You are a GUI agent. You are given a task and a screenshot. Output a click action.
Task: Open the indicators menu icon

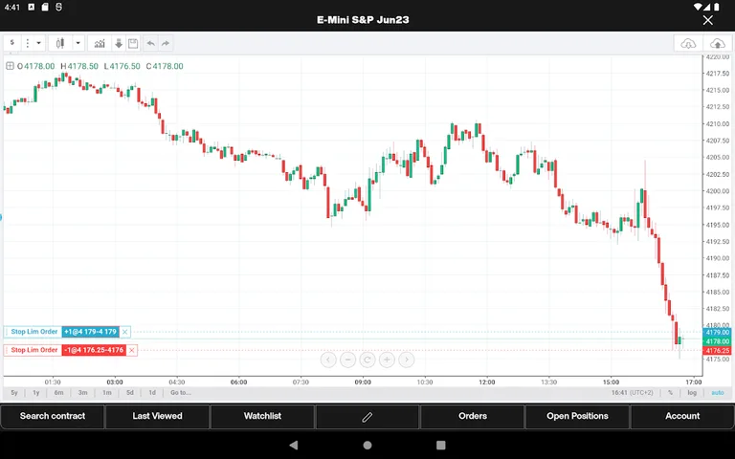click(x=100, y=44)
